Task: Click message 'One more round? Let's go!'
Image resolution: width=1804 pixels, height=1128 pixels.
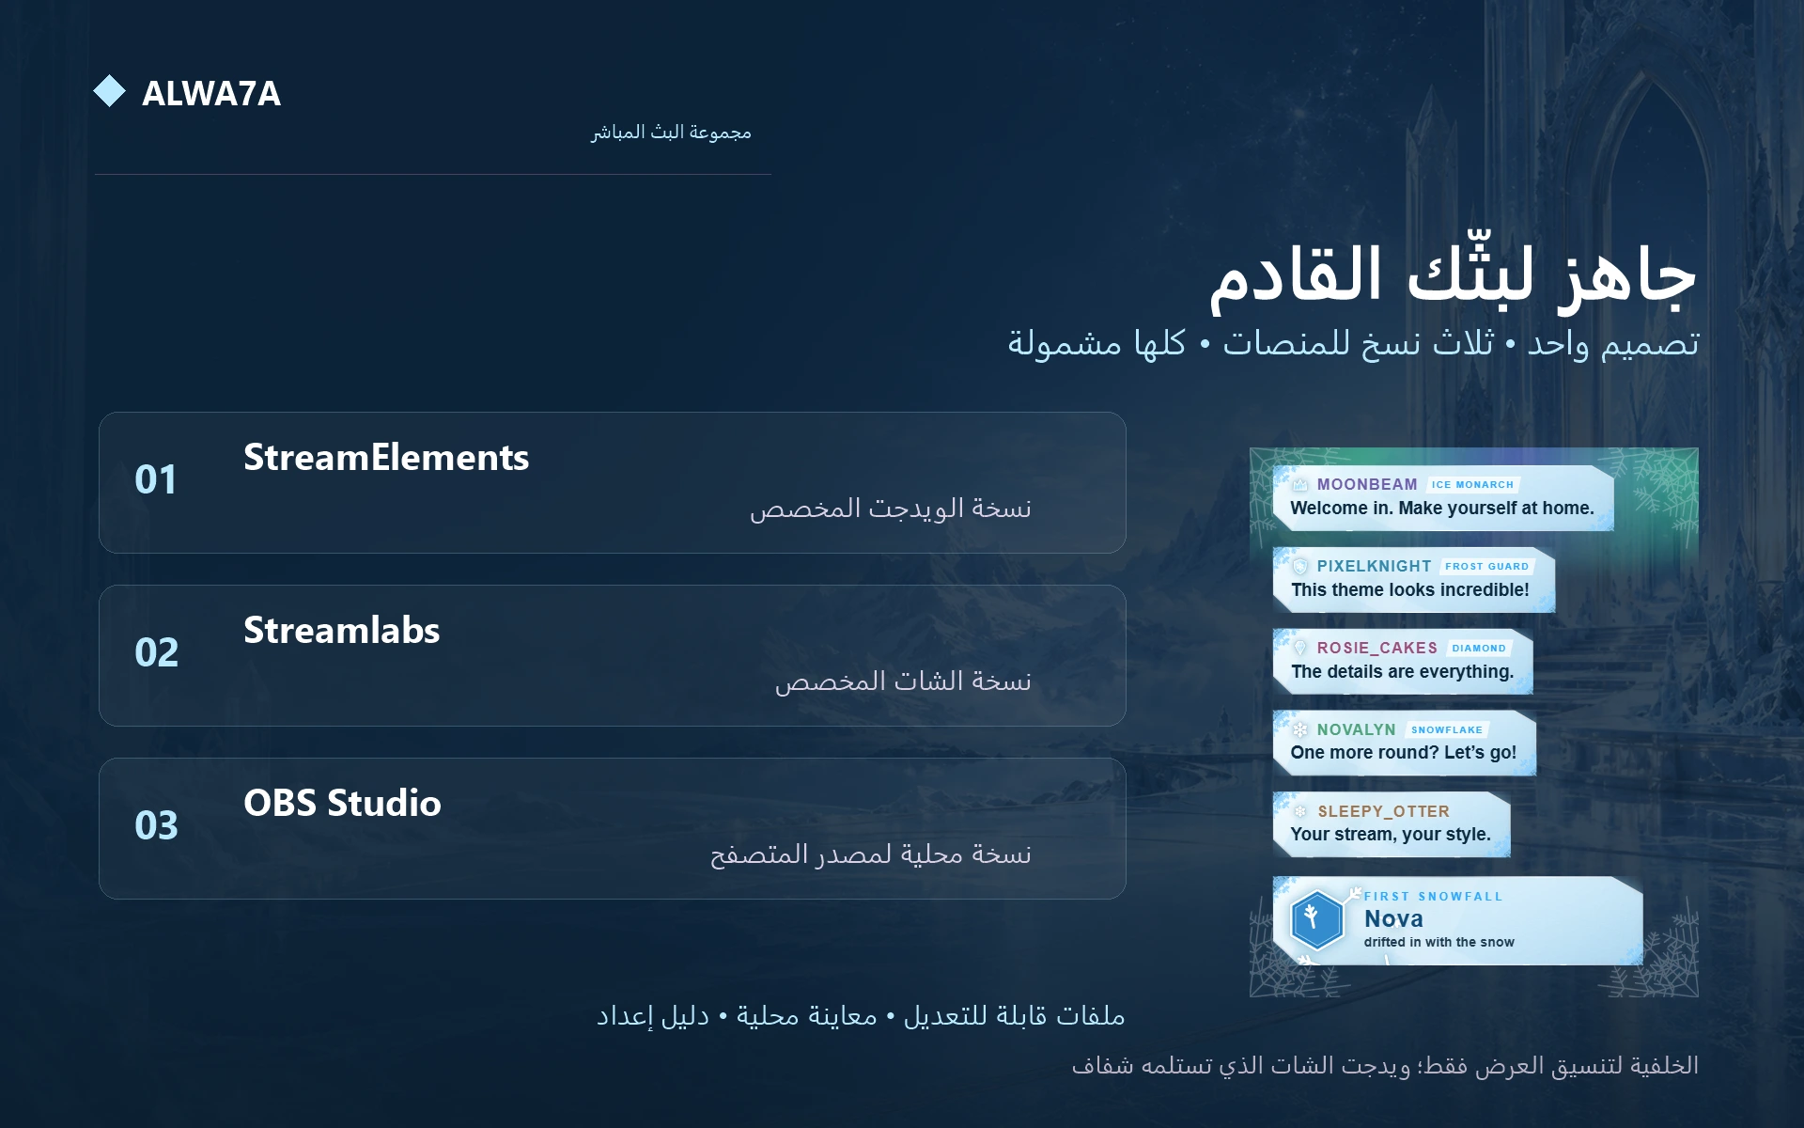Action: (1404, 753)
